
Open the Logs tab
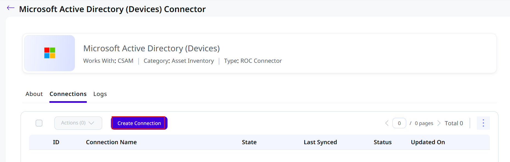click(100, 94)
